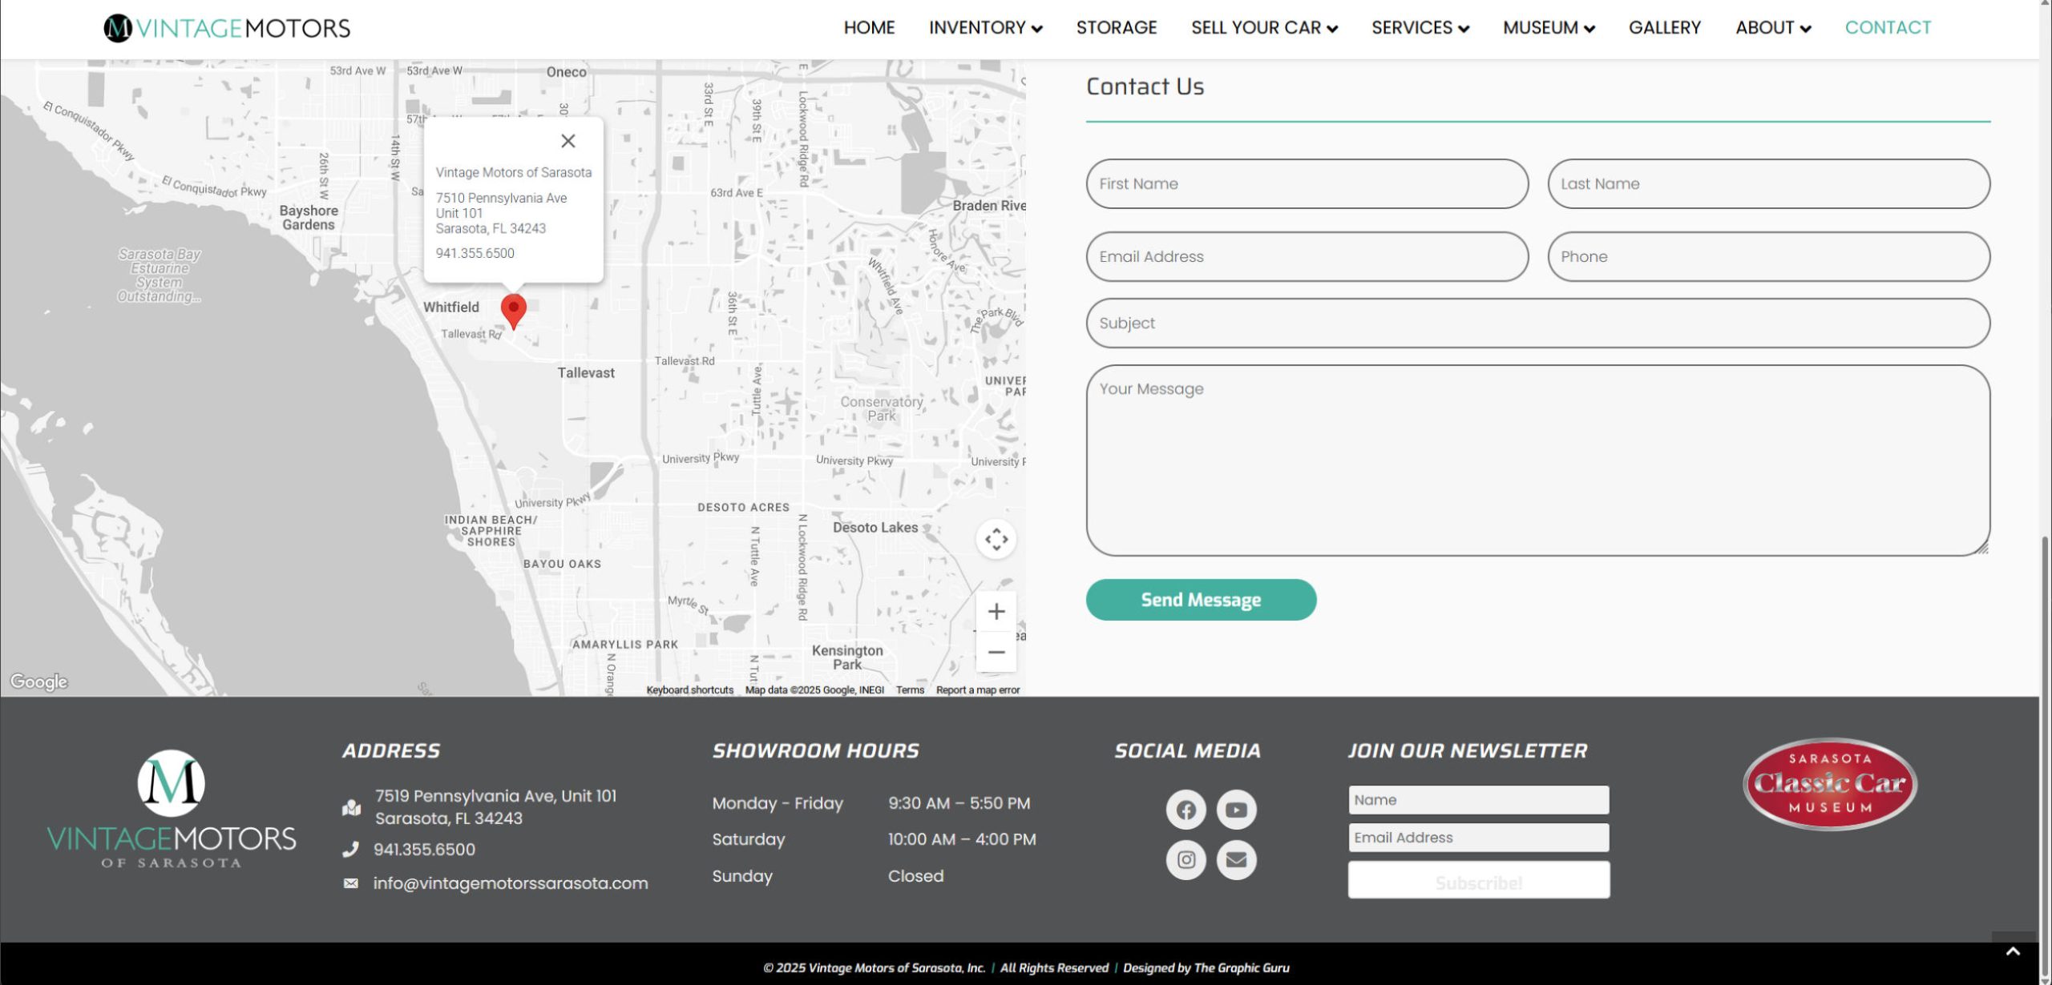2052x985 pixels.
Task: Click the info email address link
Action: point(511,883)
